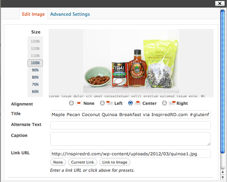Click into the Alternate Text field
The height and width of the screenshot is (182, 227).
point(130,125)
